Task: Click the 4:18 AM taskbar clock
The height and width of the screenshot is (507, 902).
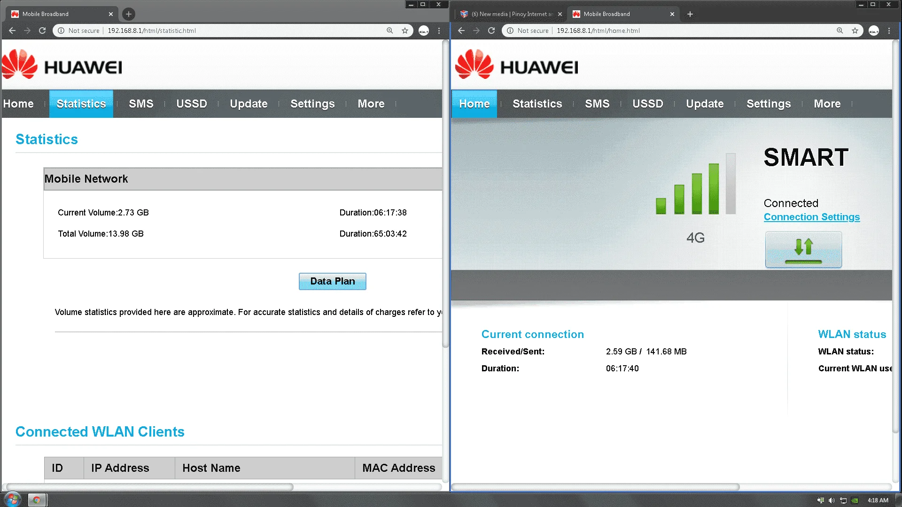Action: tap(878, 500)
